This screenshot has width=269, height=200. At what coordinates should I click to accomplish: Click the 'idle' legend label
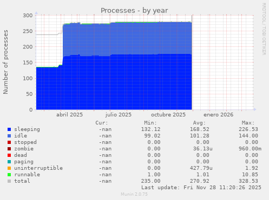point(21,136)
